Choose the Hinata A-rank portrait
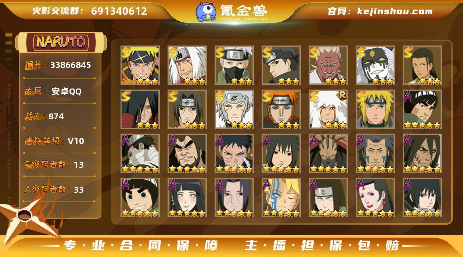 (x=187, y=198)
